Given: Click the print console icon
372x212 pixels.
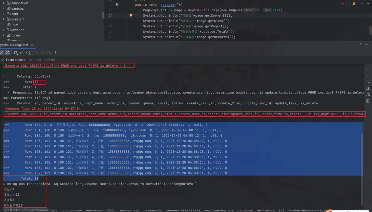Looking at the screenshot, I should coord(367,95).
